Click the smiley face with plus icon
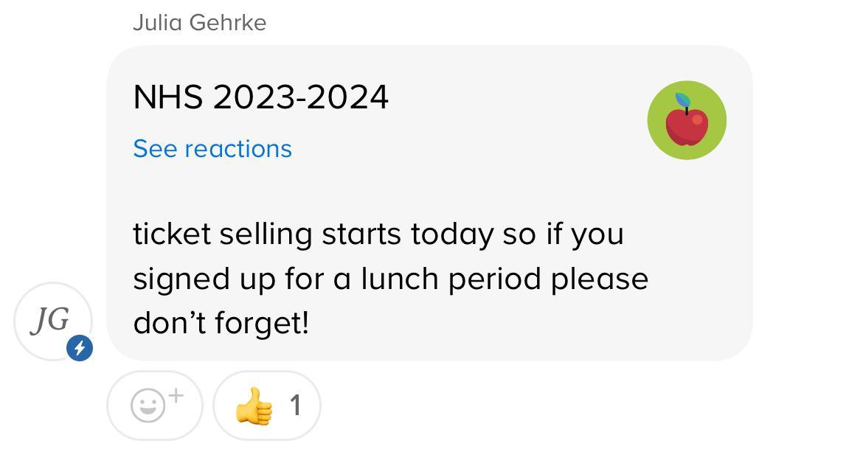The image size is (863, 466). click(x=148, y=406)
